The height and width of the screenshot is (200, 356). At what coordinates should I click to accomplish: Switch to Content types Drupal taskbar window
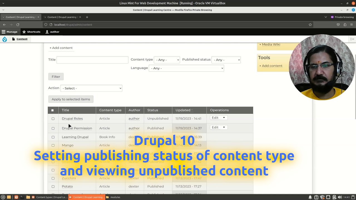(50, 197)
